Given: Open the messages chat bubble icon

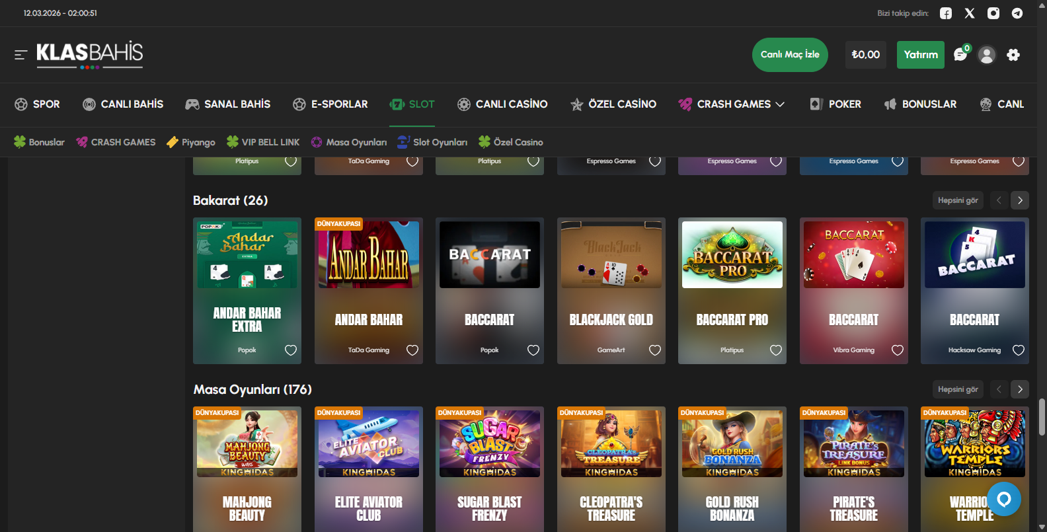Looking at the screenshot, I should pos(960,55).
